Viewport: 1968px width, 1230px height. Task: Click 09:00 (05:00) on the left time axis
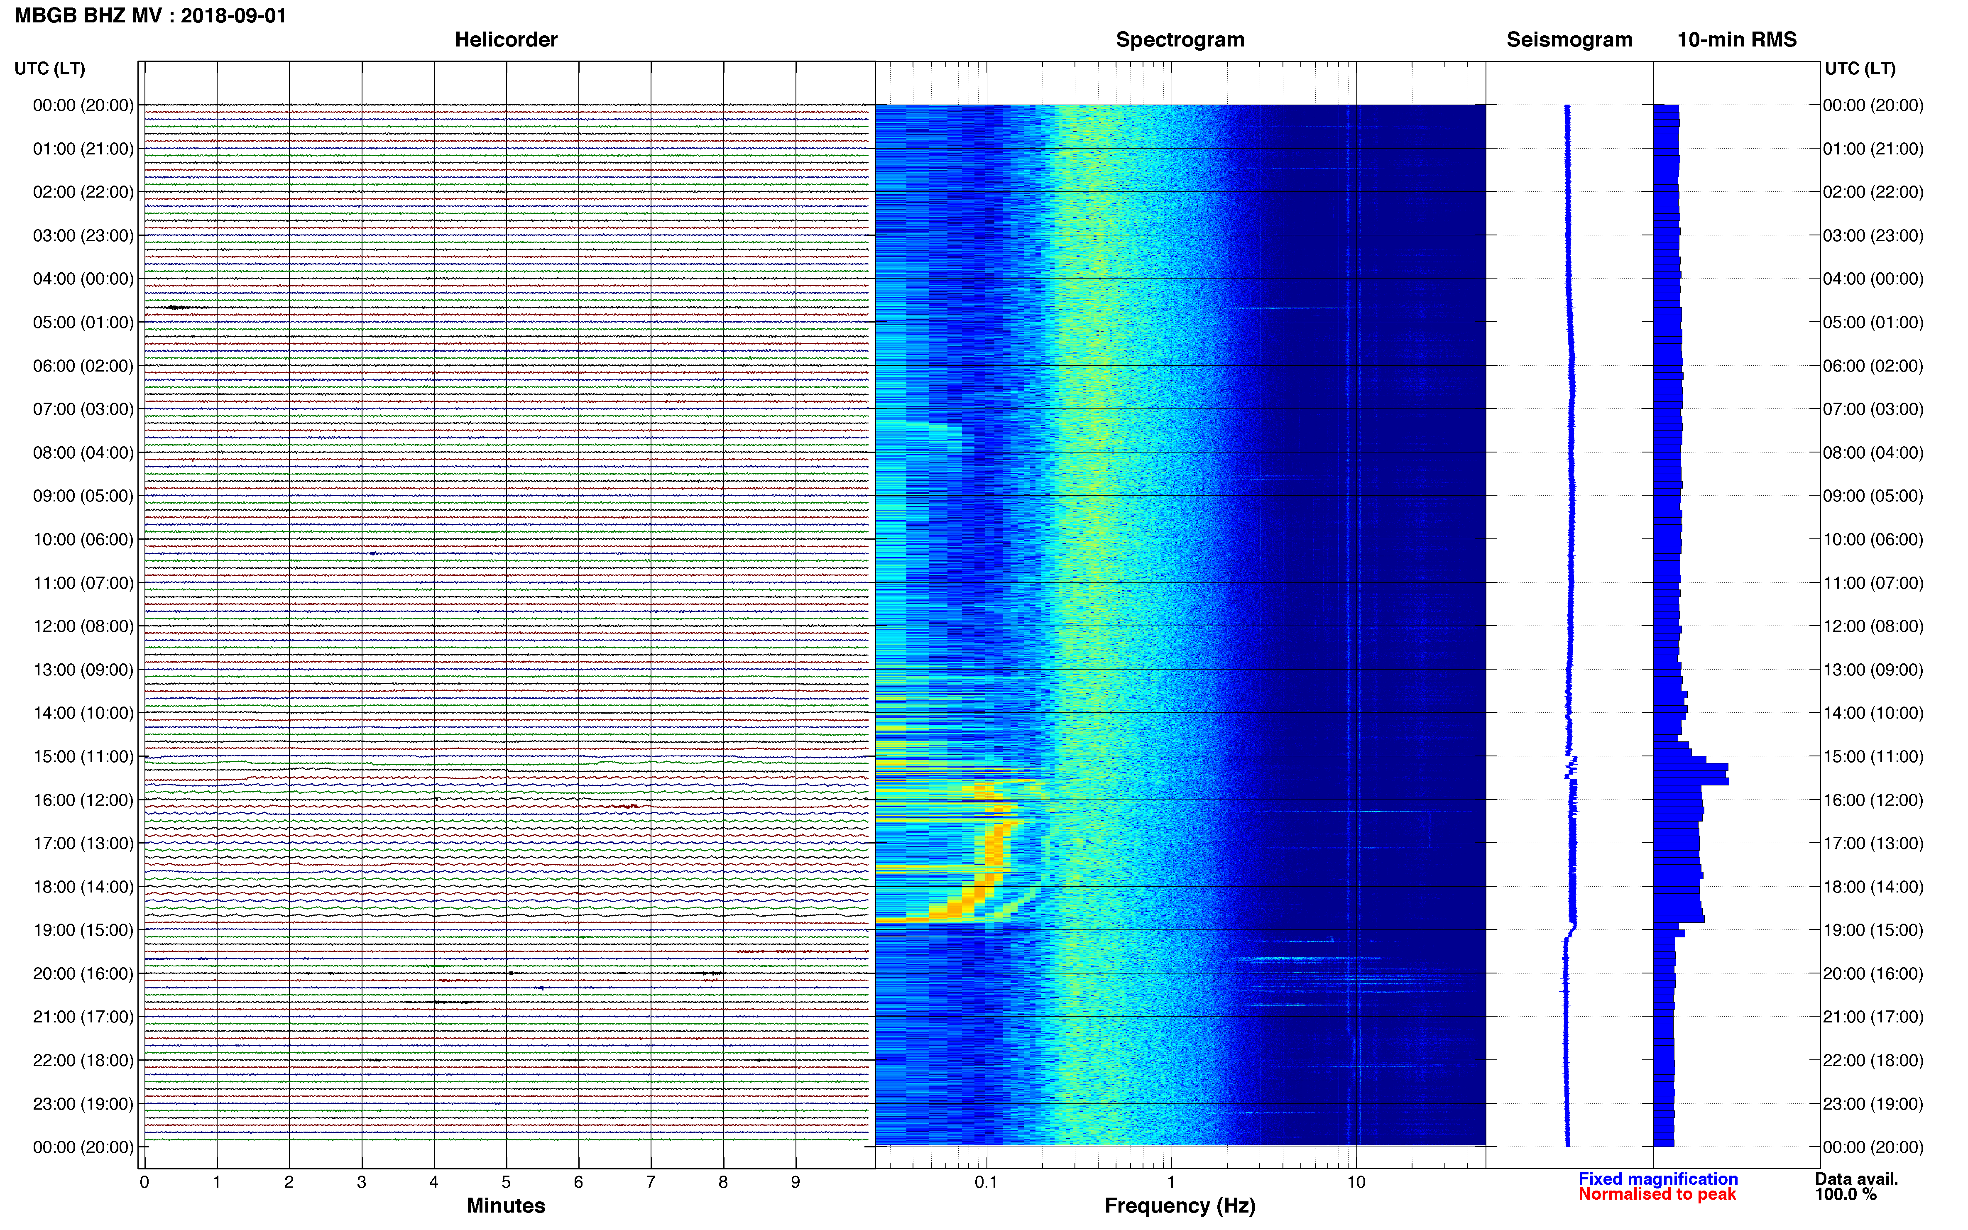[x=83, y=495]
